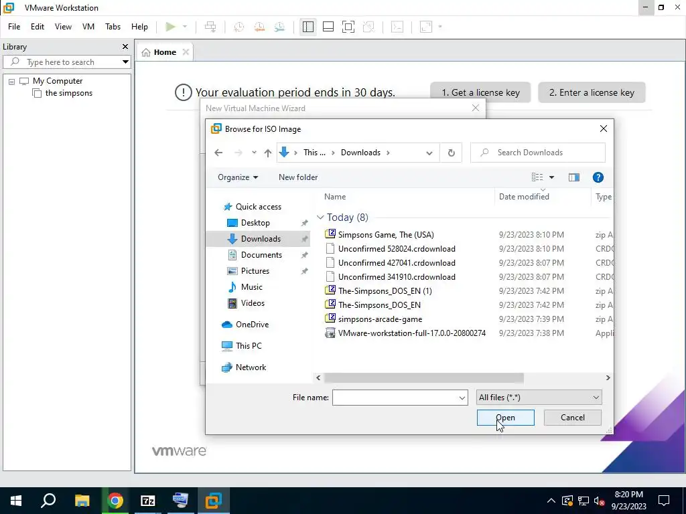Viewport: 686px width, 514px height.
Task: Click the Search Downloads box
Action: [x=538, y=153]
